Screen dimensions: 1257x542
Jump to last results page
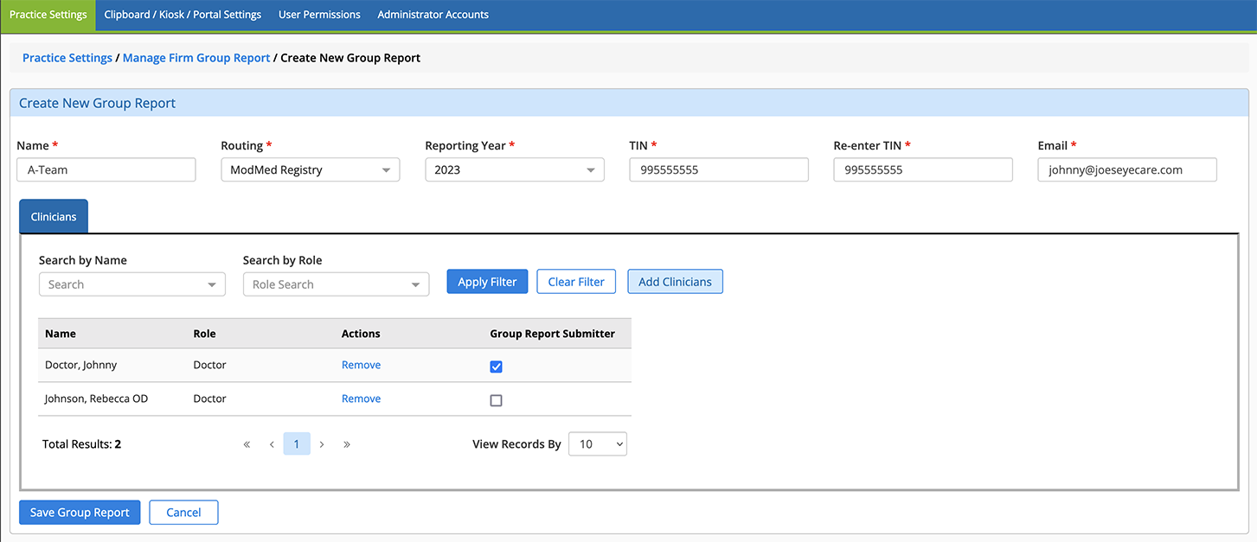[347, 444]
